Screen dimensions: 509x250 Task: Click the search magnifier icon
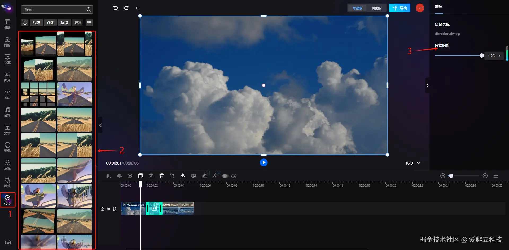pos(89,10)
